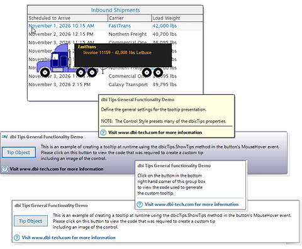Viewport: 302px width, 249px height.
Task: Click the dbi logo icon in the purple panel title
Action: coord(5,137)
